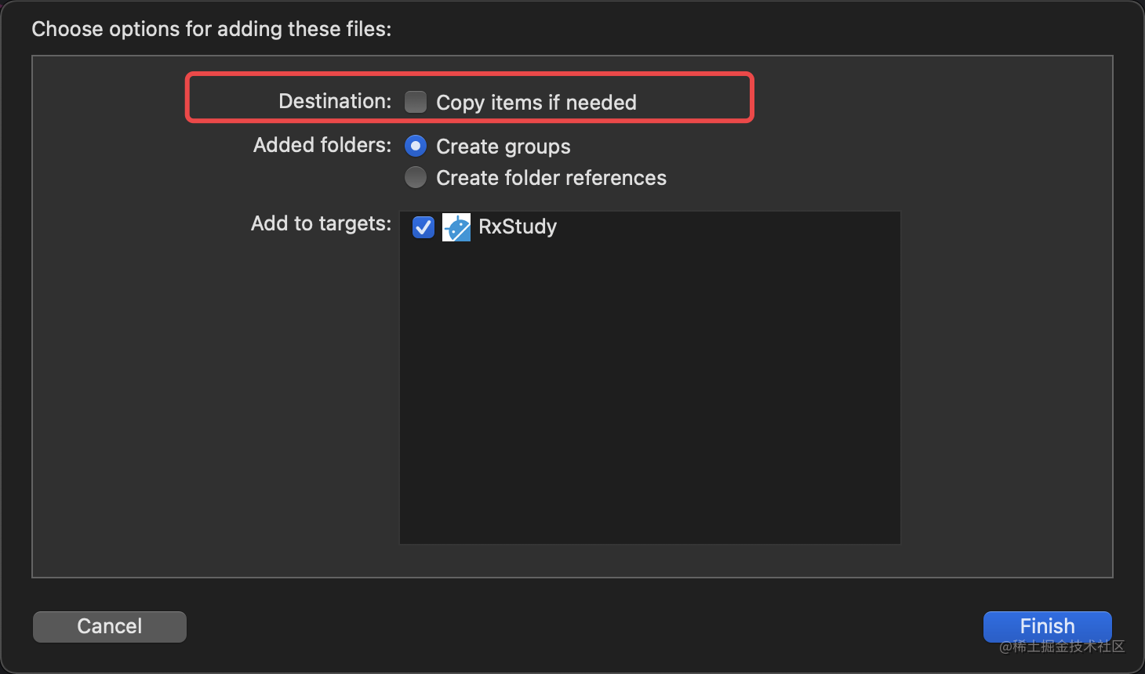
Task: Click the RxStudy app target icon
Action: click(x=456, y=227)
